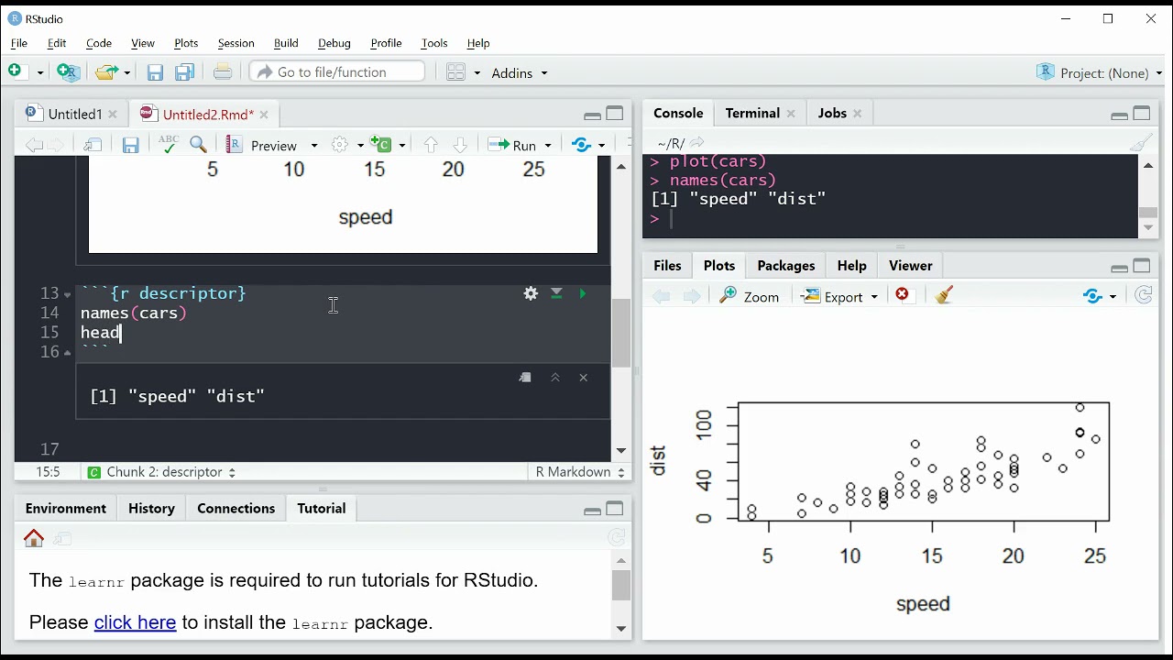This screenshot has height=660, width=1173.
Task: Save the Rmd from editor toolbar
Action: pyautogui.click(x=131, y=145)
